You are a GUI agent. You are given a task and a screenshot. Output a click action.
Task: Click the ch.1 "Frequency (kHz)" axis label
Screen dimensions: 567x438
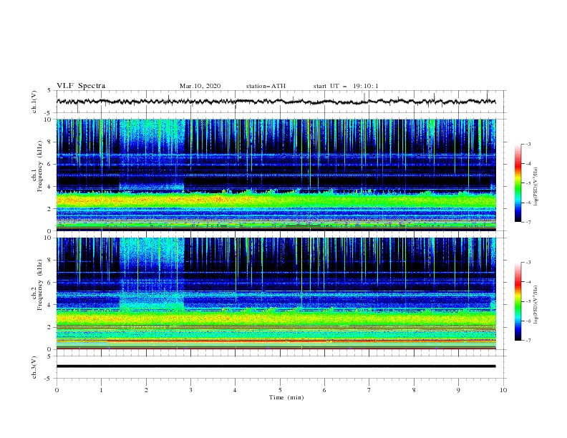(41, 166)
